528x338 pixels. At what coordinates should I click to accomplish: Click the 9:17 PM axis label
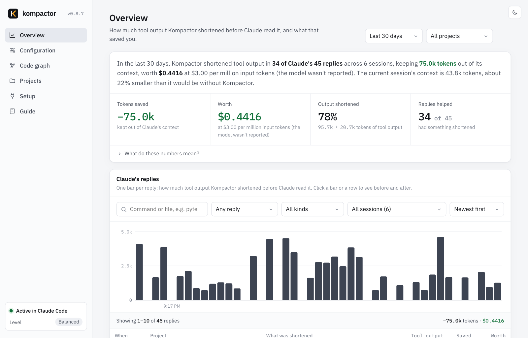click(x=172, y=306)
